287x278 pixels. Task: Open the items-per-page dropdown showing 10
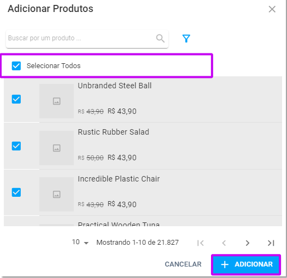[x=80, y=242]
